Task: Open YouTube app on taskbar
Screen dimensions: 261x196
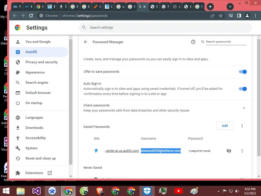Action: (179, 191)
